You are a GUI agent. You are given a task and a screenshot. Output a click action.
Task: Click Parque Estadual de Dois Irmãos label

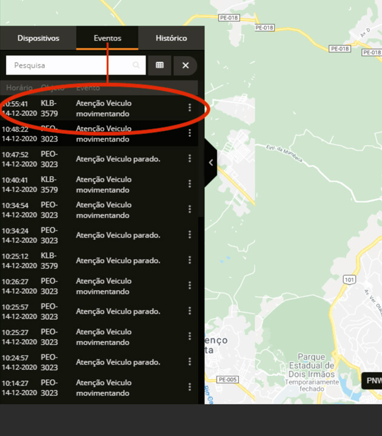pyautogui.click(x=312, y=365)
